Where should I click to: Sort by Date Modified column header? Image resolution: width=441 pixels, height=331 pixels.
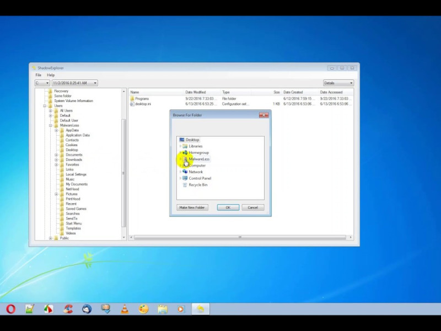(x=202, y=92)
